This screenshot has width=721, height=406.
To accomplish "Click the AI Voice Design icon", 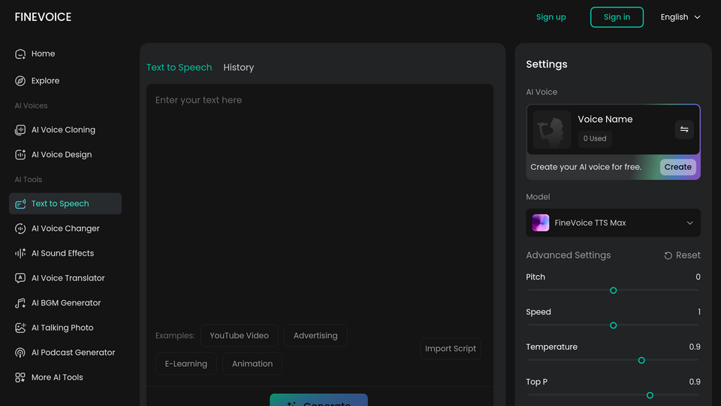I will click(x=20, y=155).
